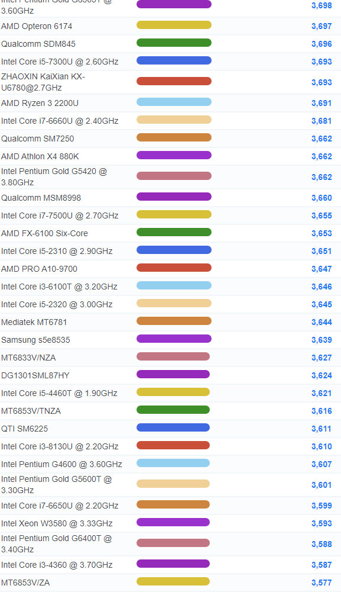Click score 3,691 for AMD Ryzen 3 2200U
This screenshot has width=341, height=592.
click(321, 103)
